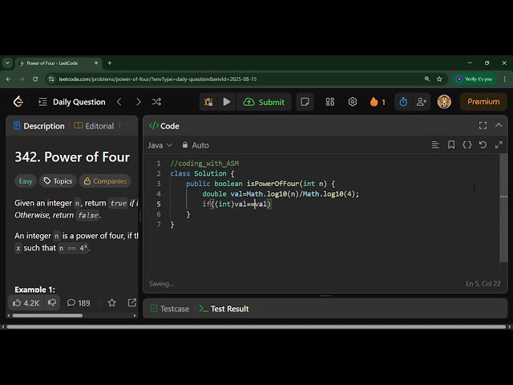Bookmark the code snippet icon
This screenshot has width=513, height=385.
tap(451, 144)
